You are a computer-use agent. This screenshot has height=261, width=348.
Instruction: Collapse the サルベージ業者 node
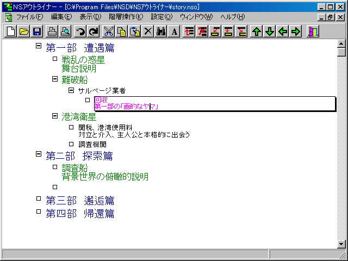tap(71, 90)
